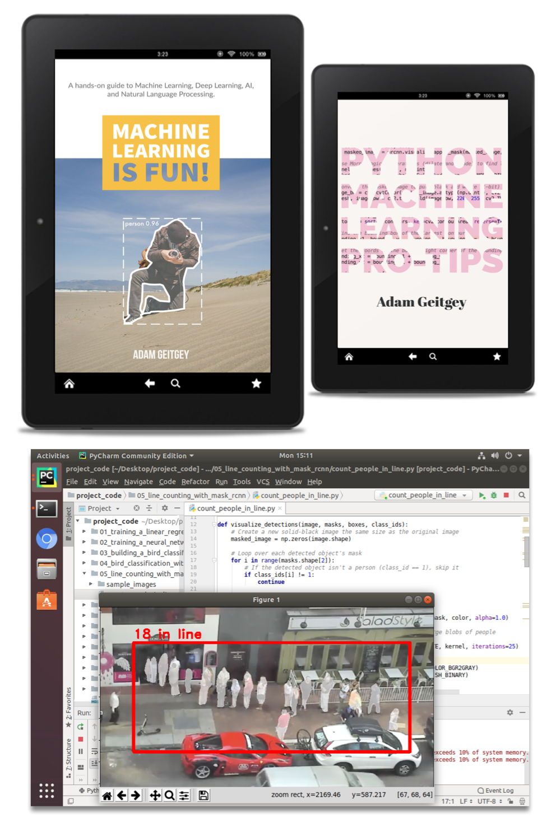Click the volume icon in the top bar

point(495,456)
